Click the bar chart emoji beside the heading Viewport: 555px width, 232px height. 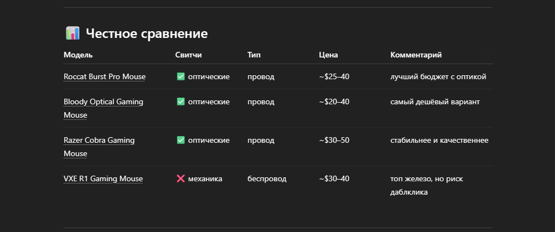pos(73,33)
